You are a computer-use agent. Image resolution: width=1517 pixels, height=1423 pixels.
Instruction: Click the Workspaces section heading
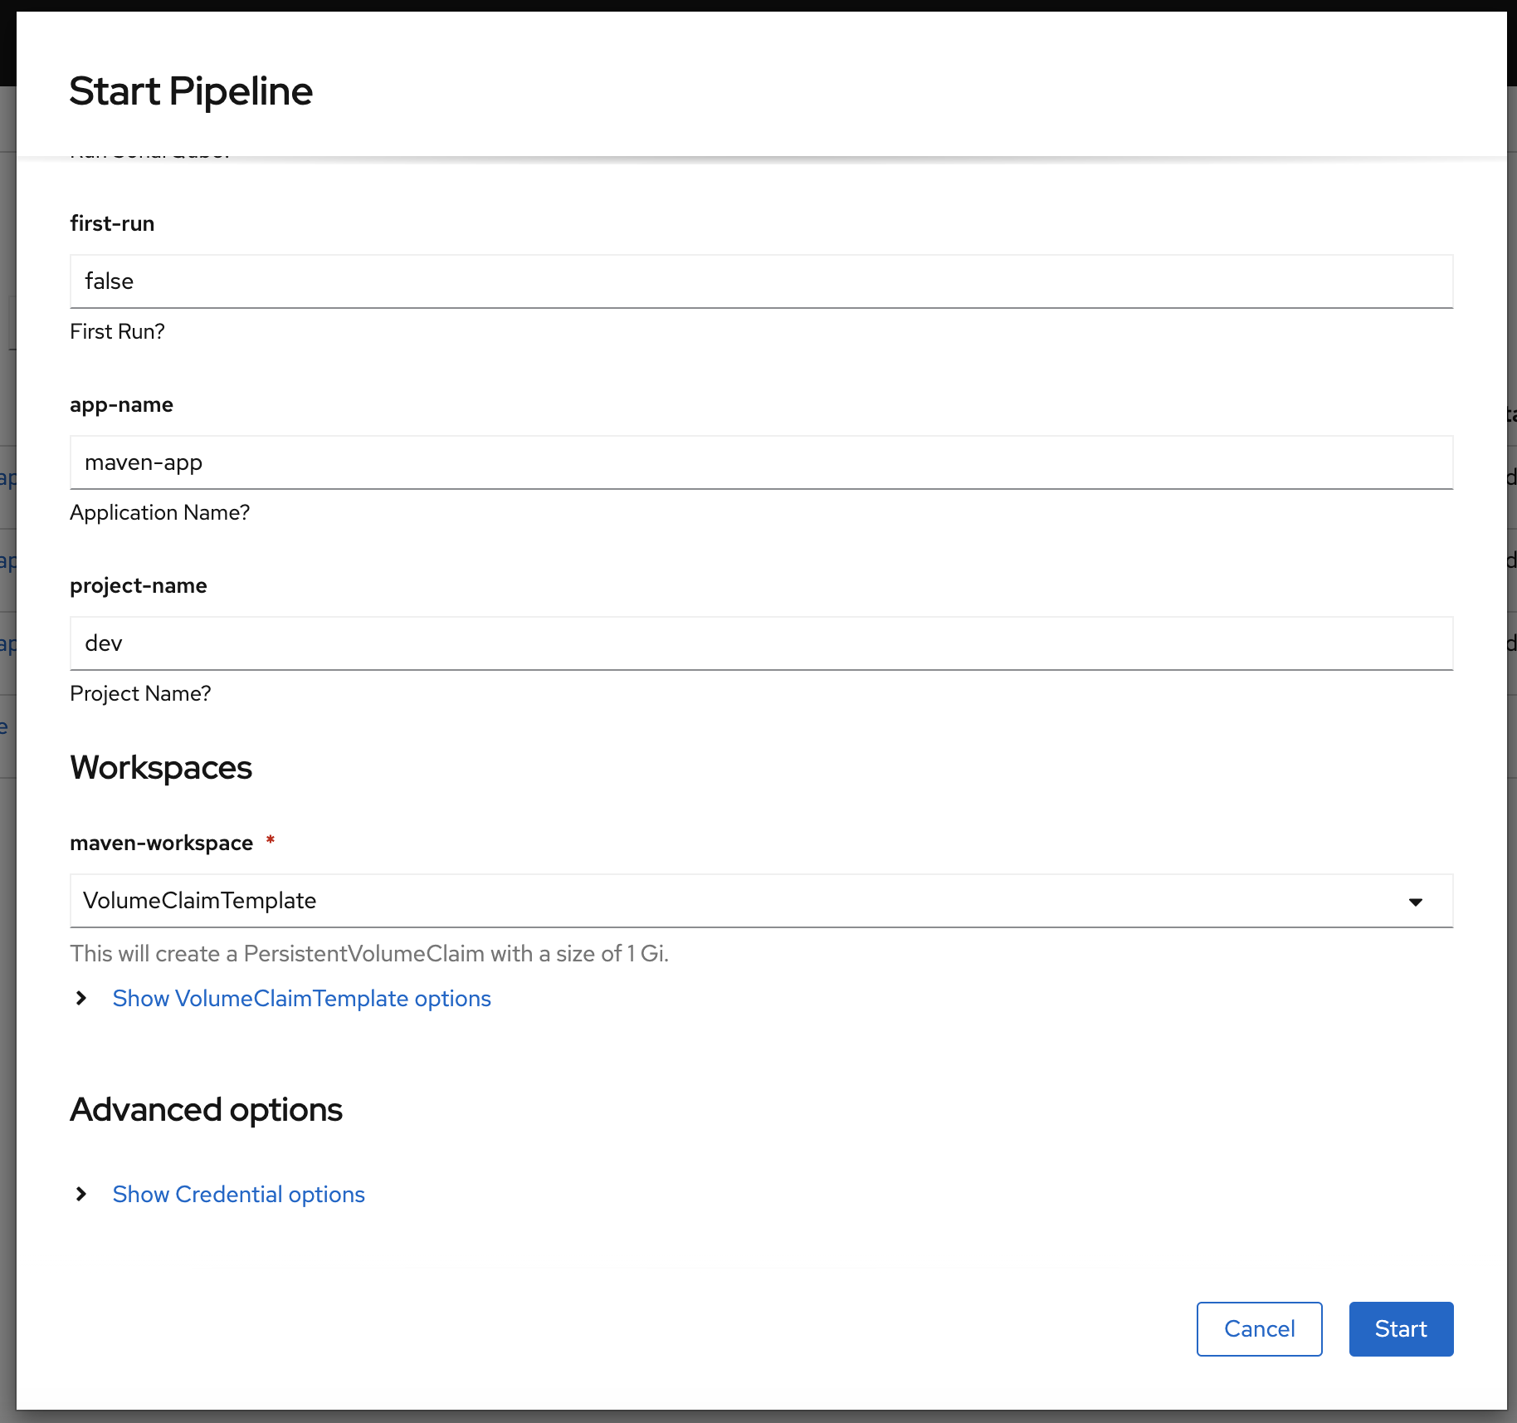point(161,768)
